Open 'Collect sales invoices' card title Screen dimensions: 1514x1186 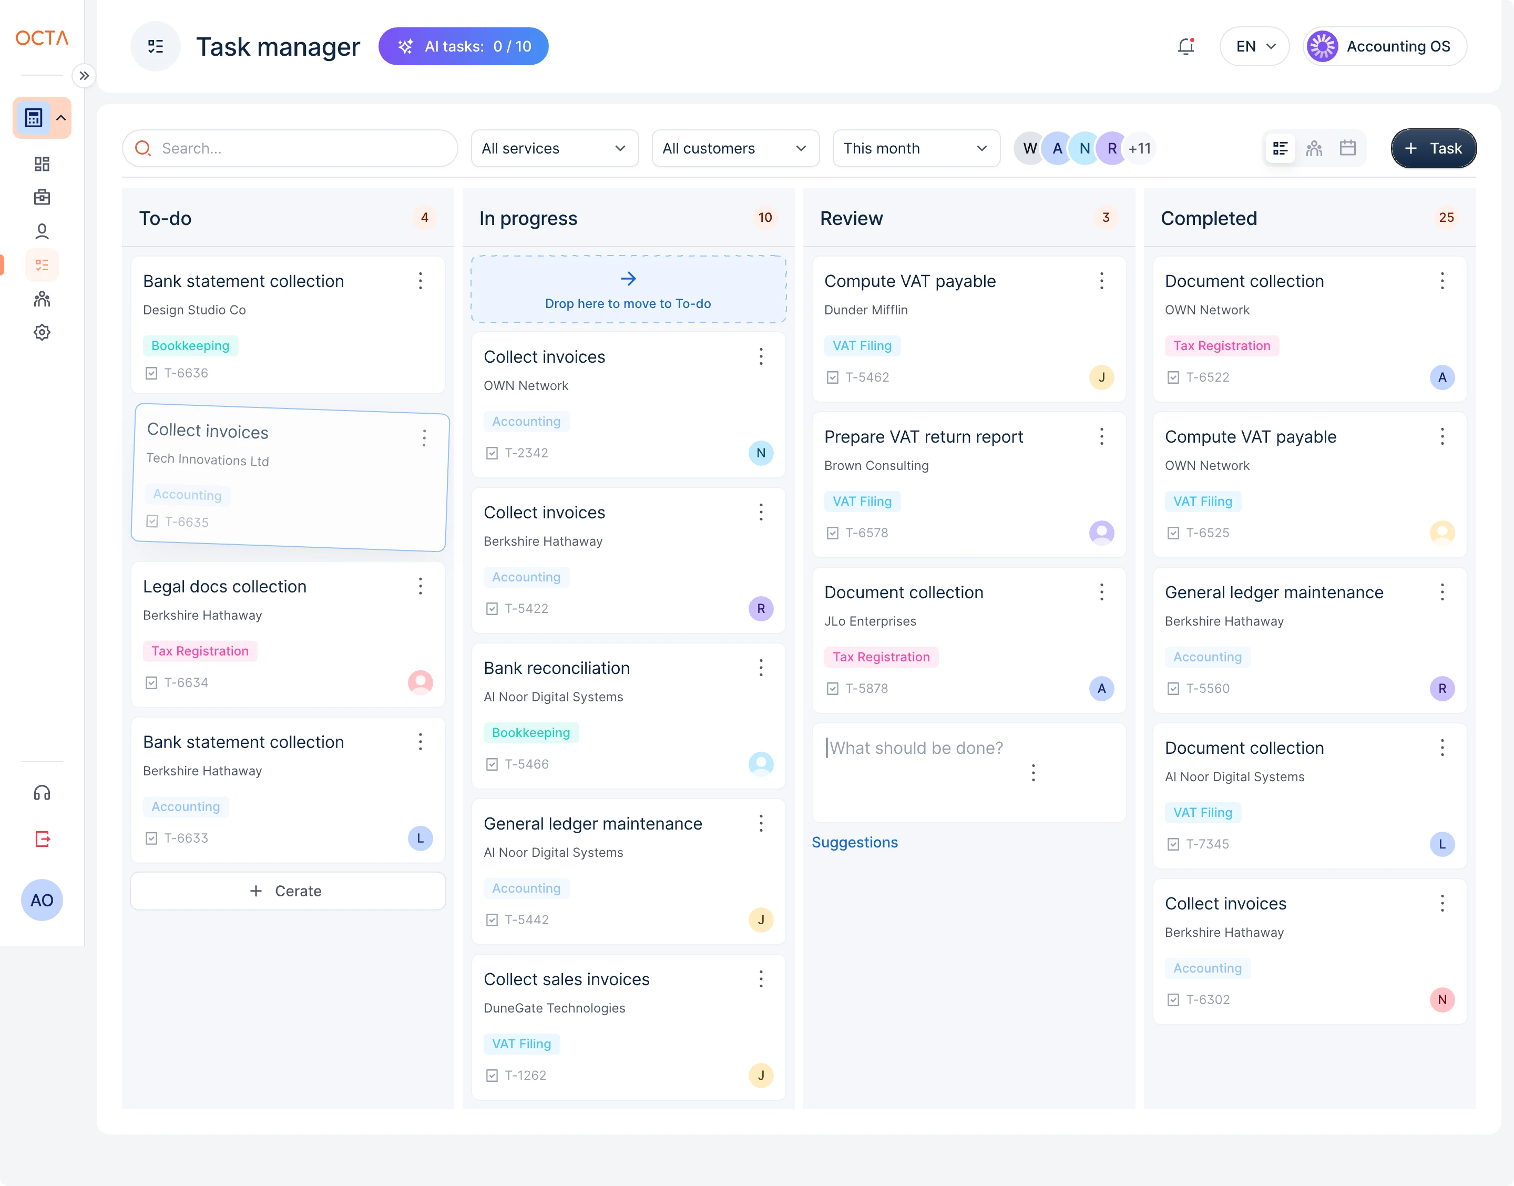[x=567, y=979]
